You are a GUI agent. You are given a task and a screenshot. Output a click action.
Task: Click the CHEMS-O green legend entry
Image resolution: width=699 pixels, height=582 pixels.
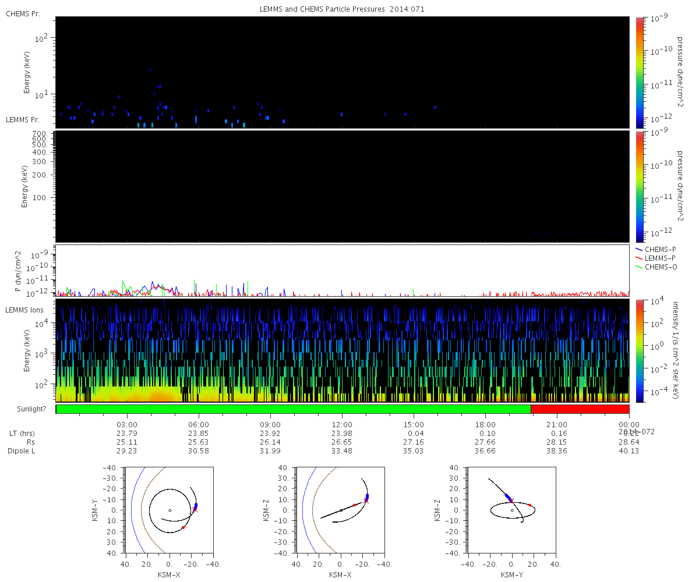[661, 267]
